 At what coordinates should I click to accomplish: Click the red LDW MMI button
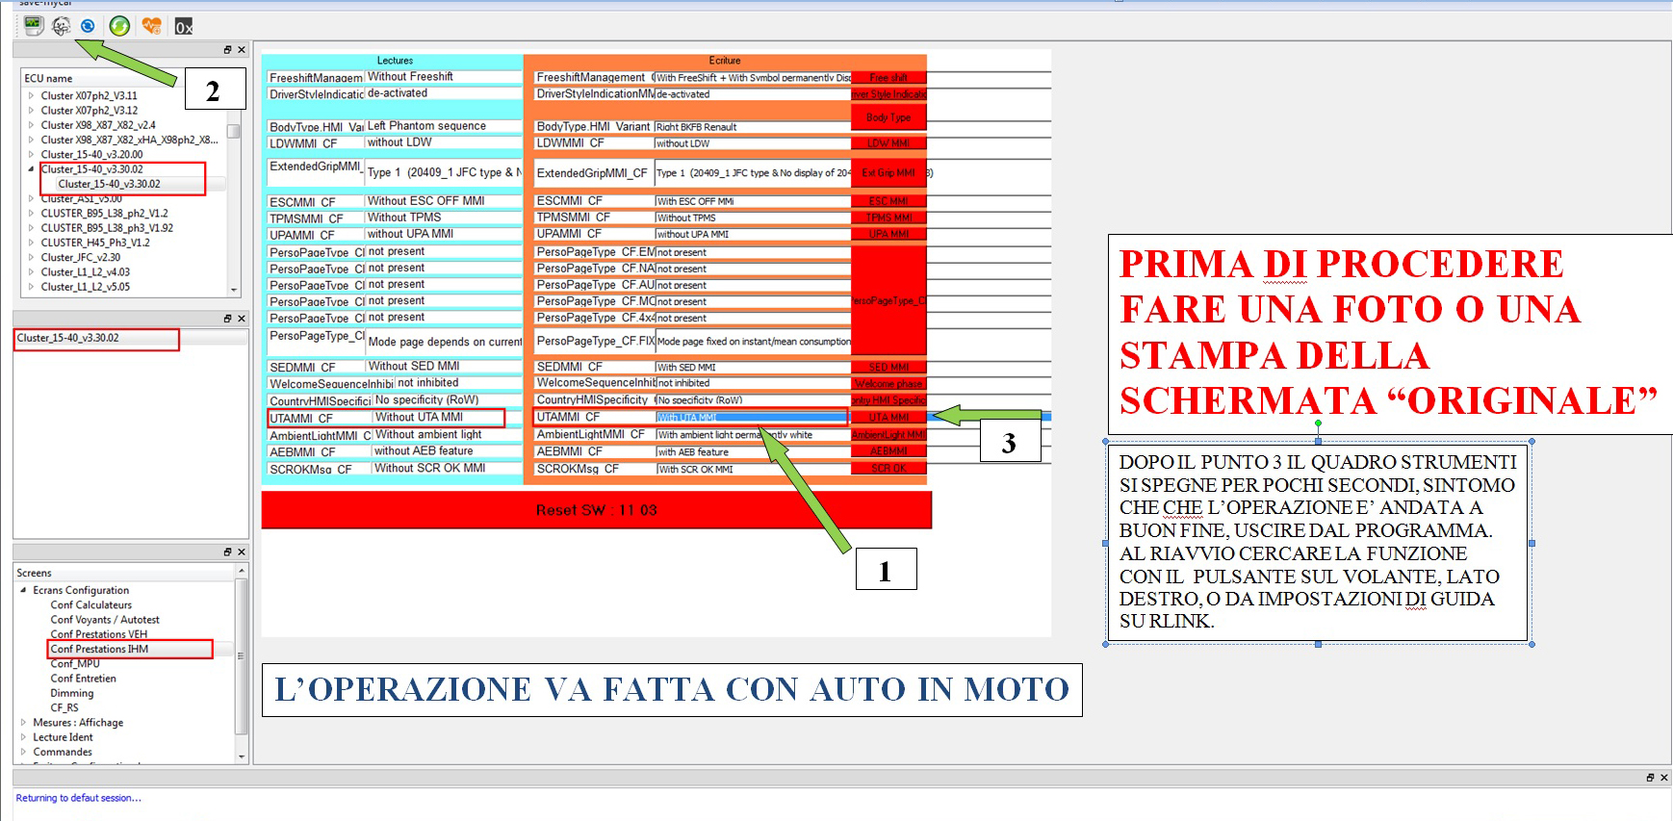[888, 143]
